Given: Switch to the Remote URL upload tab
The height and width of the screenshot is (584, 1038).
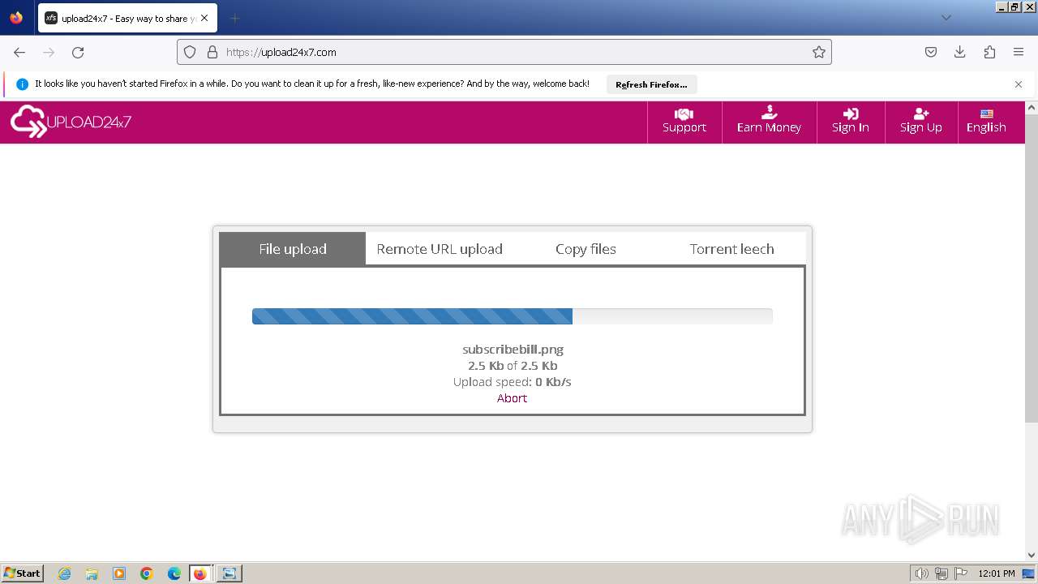Looking at the screenshot, I should click(x=440, y=249).
